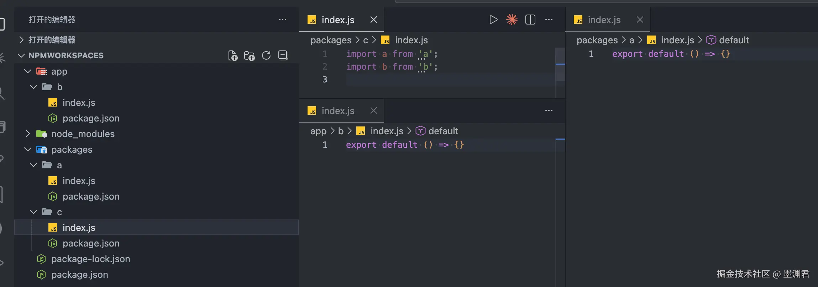Click the orange starburst icon in editor toolbar
Screen dimensions: 818x287
[512, 20]
